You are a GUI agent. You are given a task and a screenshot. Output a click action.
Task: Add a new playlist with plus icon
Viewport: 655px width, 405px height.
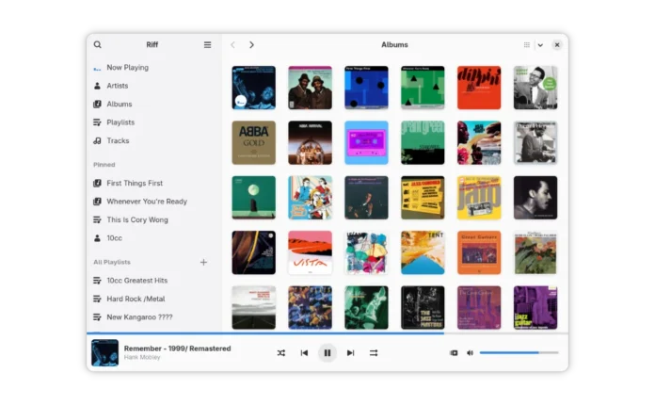pyautogui.click(x=203, y=262)
